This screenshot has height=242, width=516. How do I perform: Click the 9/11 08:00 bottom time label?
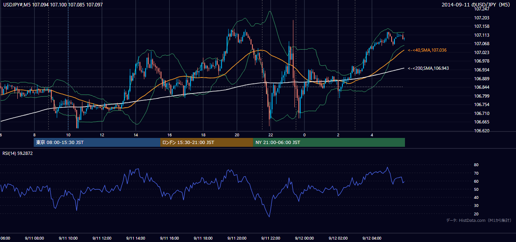coord(35,238)
